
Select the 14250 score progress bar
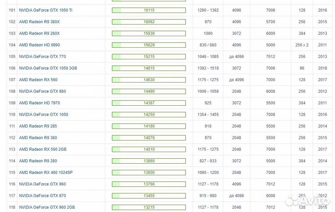pos(149,115)
